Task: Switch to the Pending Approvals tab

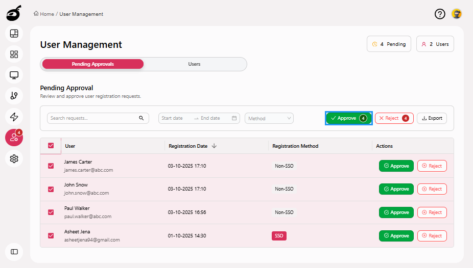Action: tap(93, 64)
